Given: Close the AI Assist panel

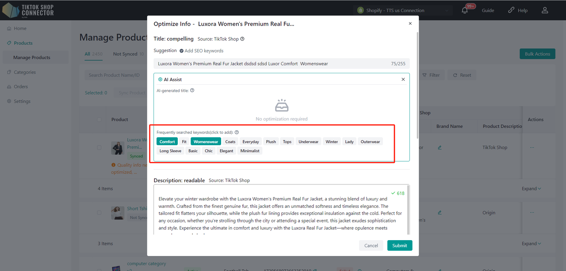Looking at the screenshot, I should pyautogui.click(x=403, y=79).
